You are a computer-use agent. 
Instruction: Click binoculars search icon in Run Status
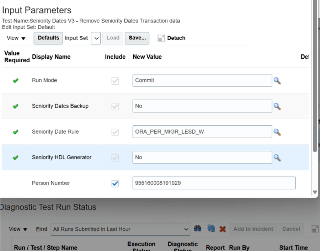[x=197, y=228]
